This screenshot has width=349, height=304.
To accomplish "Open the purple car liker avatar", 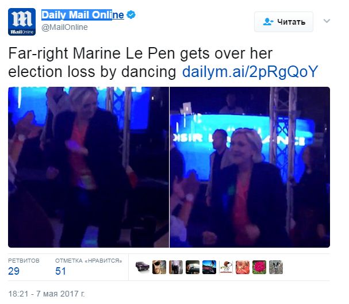I will click(143, 267).
